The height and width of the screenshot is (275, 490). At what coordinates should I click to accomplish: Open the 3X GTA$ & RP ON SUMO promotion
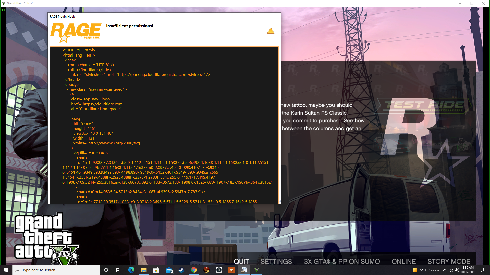342,262
